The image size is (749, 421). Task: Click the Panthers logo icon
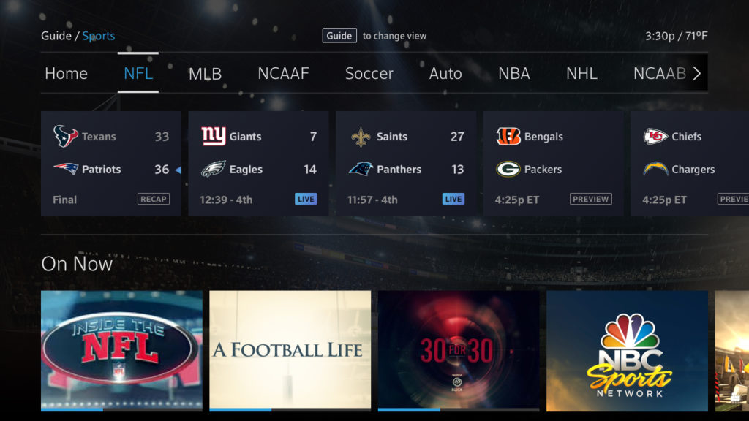click(x=362, y=169)
